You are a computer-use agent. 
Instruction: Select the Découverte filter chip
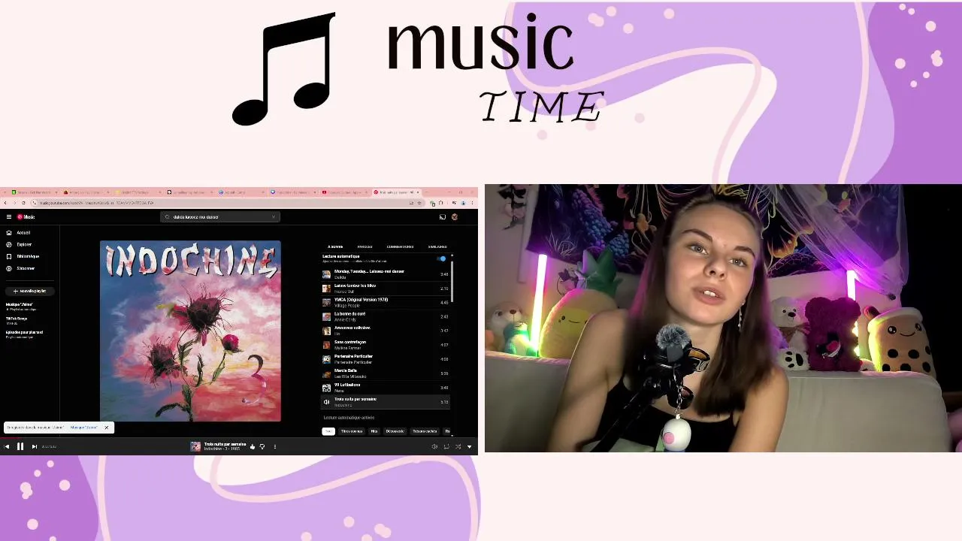(395, 431)
